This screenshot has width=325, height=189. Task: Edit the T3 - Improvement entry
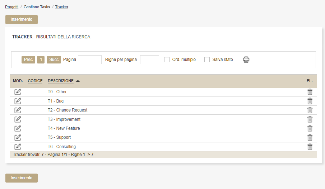point(18,119)
